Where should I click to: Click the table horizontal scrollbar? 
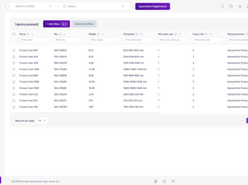click(x=86, y=113)
